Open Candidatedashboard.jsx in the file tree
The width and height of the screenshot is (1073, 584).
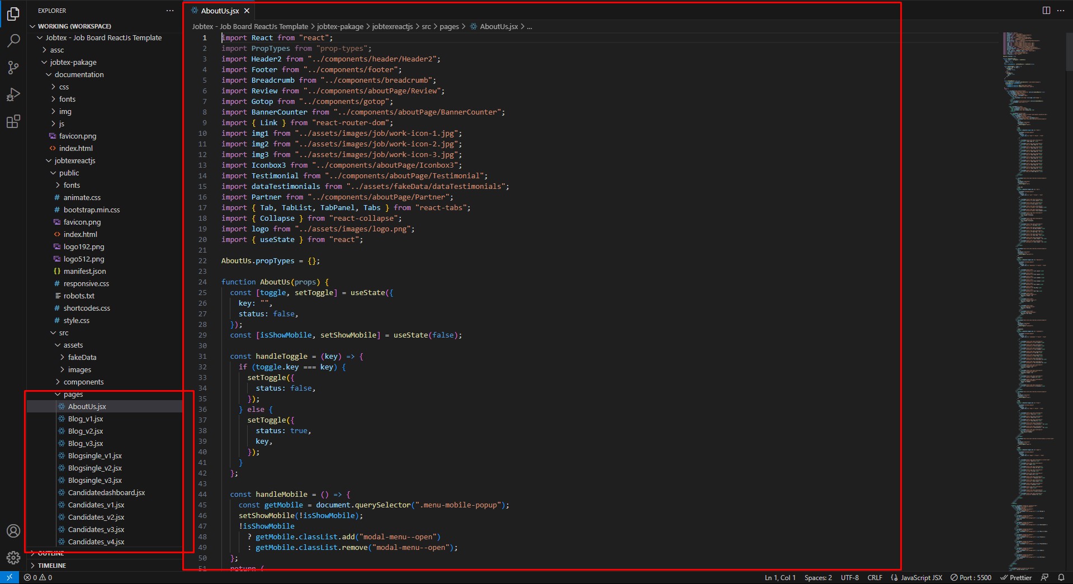tap(106, 492)
